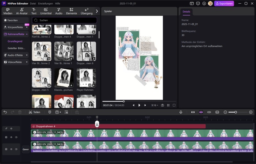Click the microphone voiceover record icon
This screenshot has height=164, width=256.
[181, 112]
